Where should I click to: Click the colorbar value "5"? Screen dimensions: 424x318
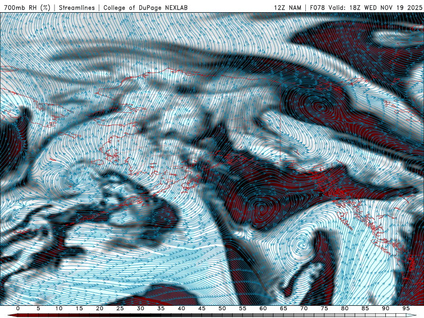click(x=38, y=308)
